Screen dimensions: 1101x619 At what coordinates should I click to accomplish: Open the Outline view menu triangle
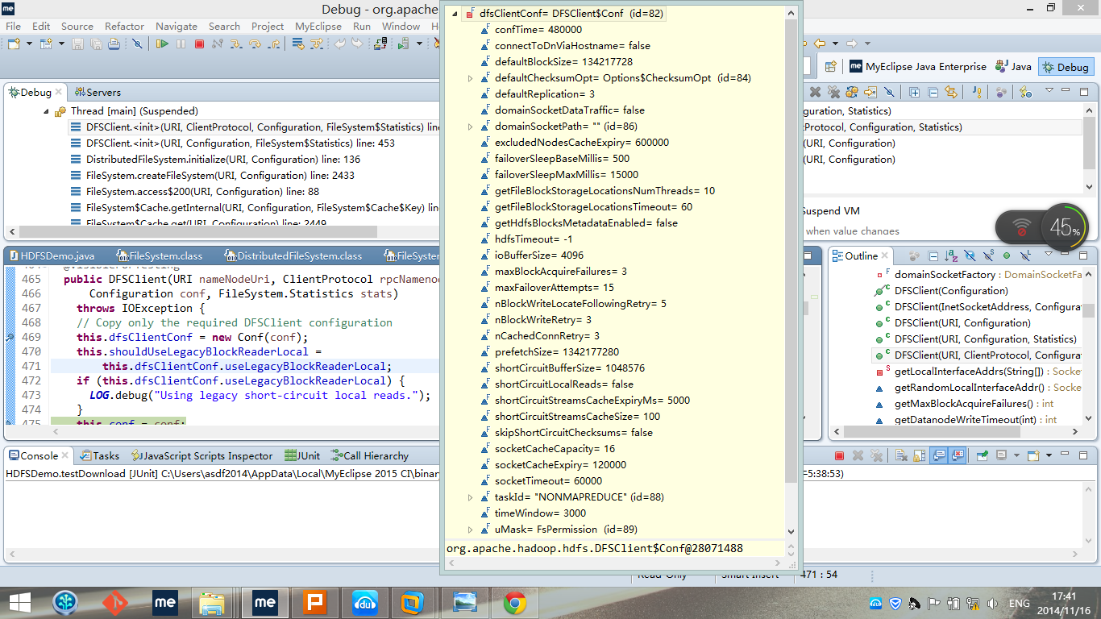point(1048,255)
